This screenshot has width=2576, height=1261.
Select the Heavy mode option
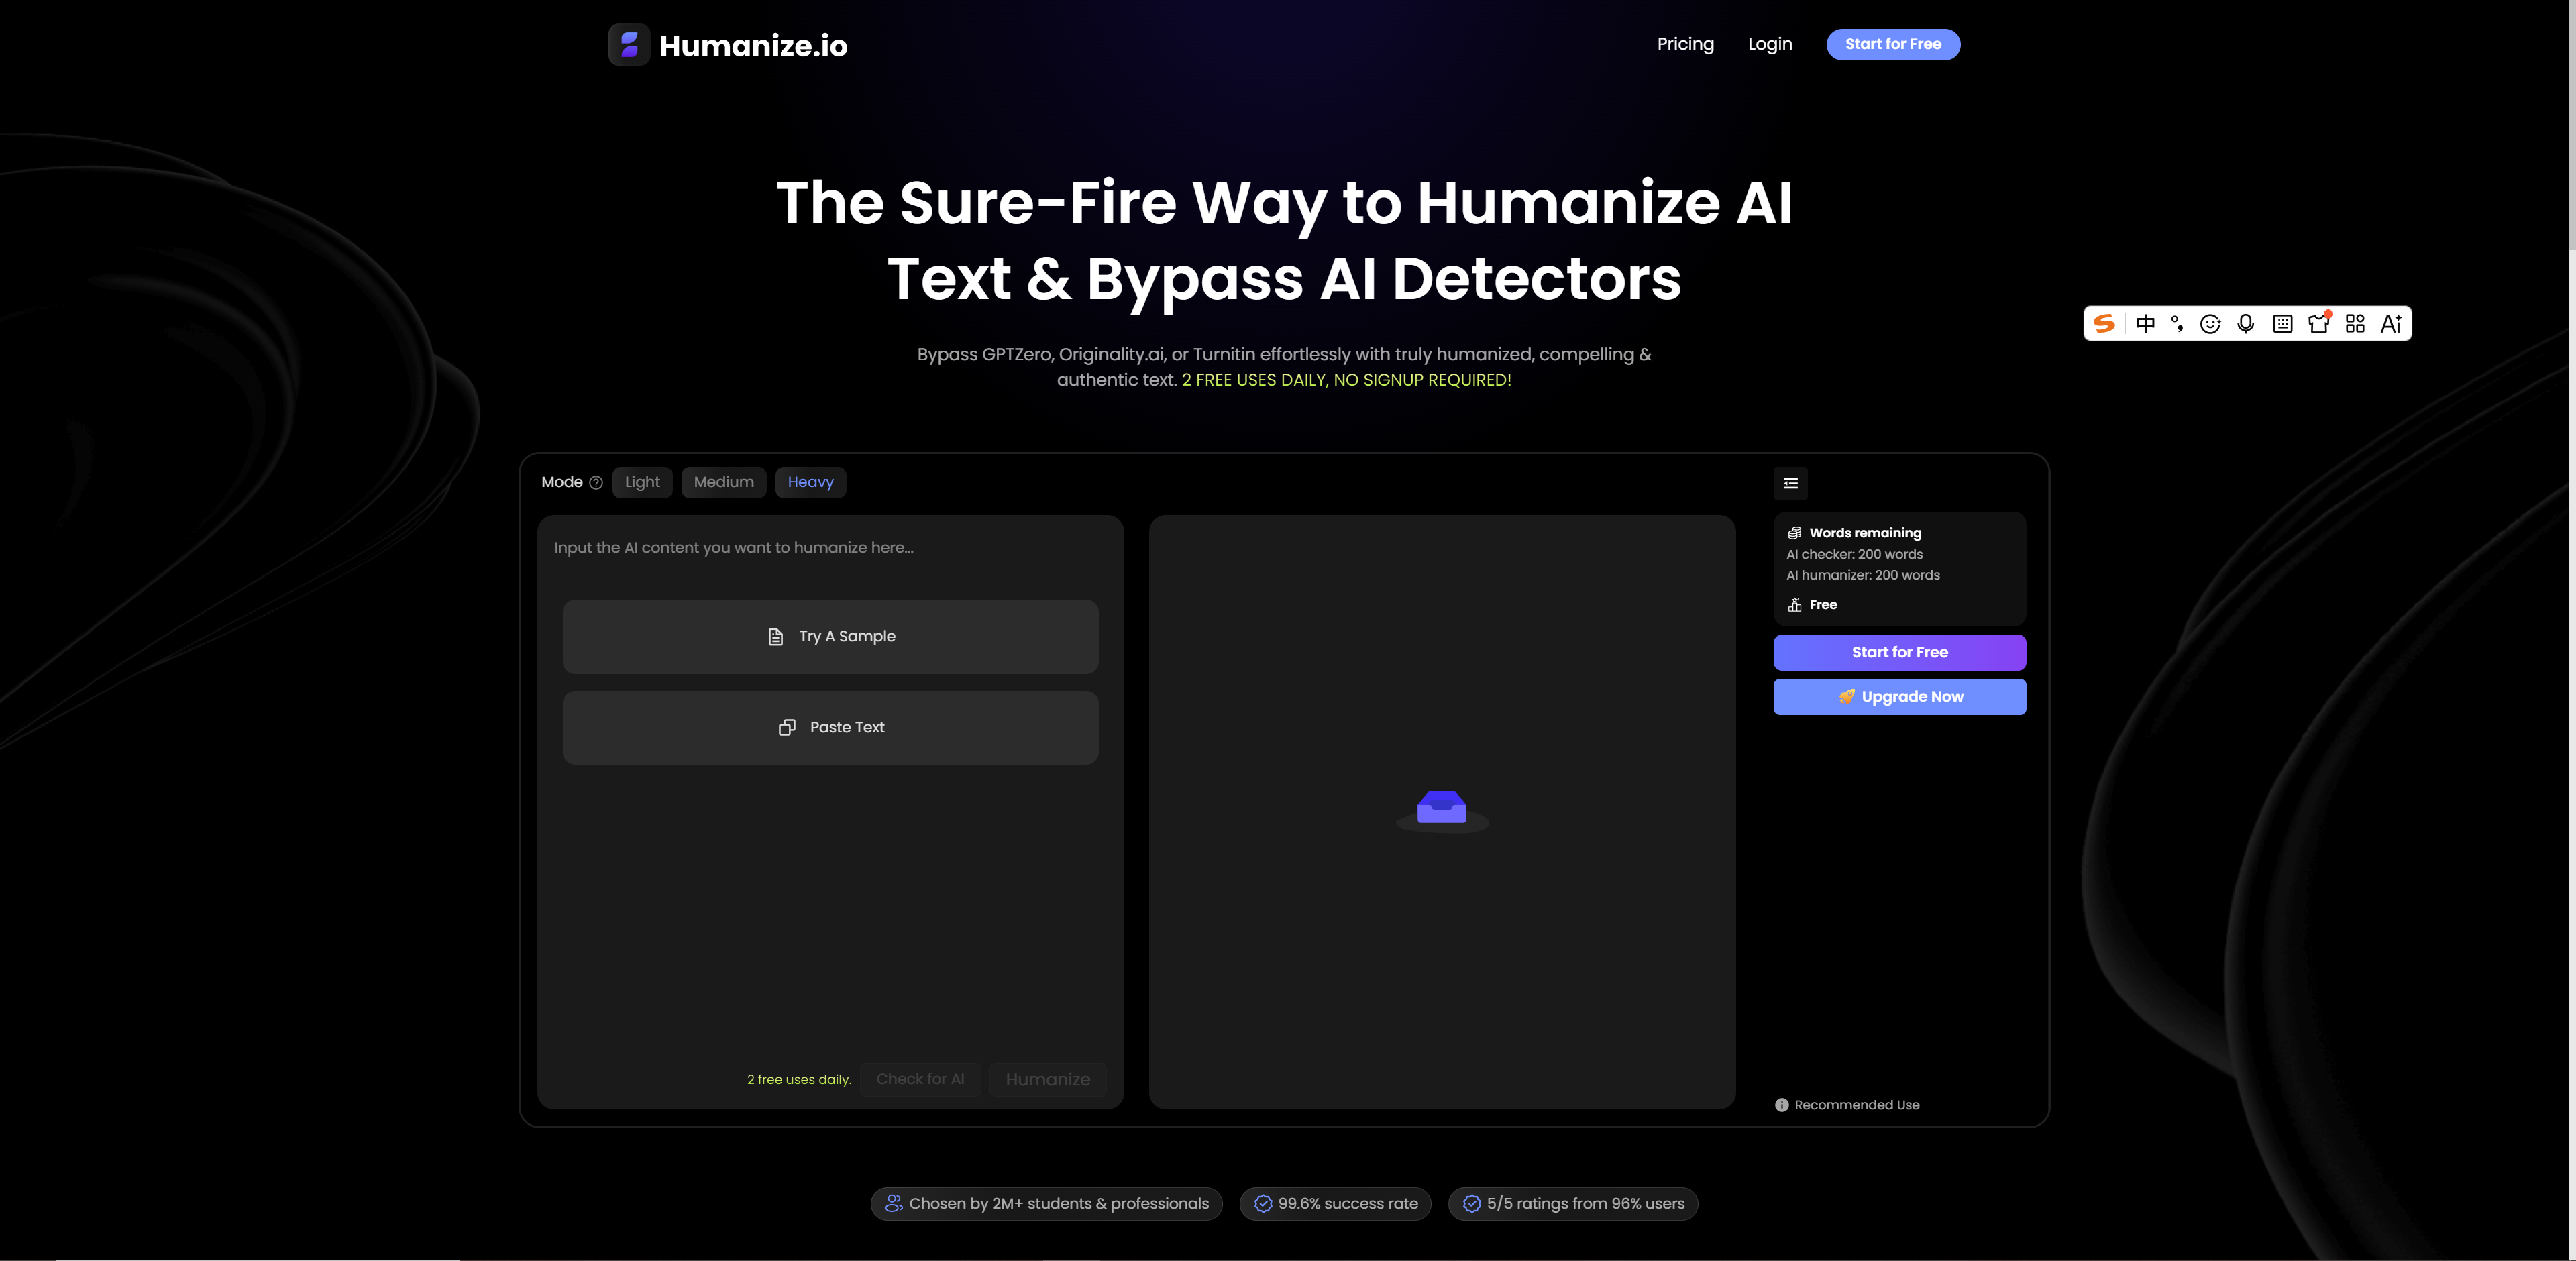point(810,482)
